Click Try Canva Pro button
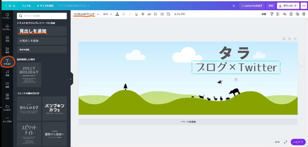 252,6
